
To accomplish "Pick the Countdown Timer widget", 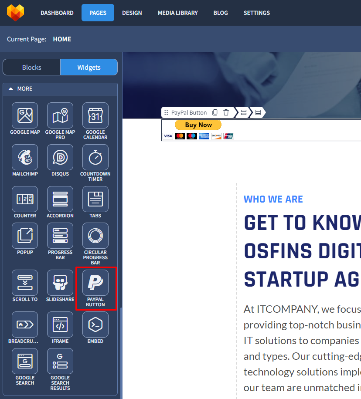I will pyautogui.click(x=95, y=158).
